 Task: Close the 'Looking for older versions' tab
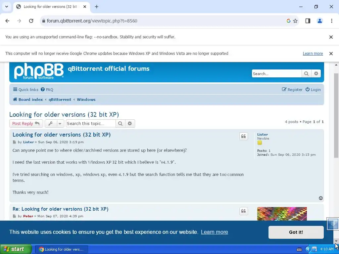coord(85,7)
